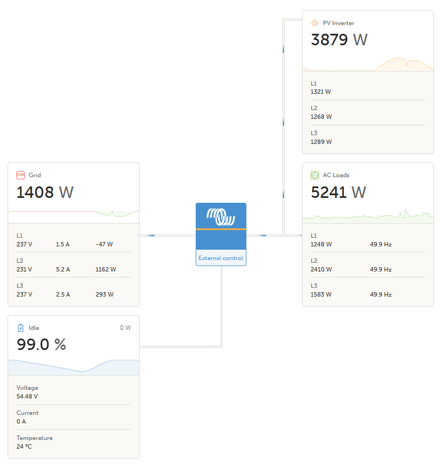Image resolution: width=441 pixels, height=471 pixels.
Task: Select the AC Loads 5241 W reading
Action: coord(339,192)
